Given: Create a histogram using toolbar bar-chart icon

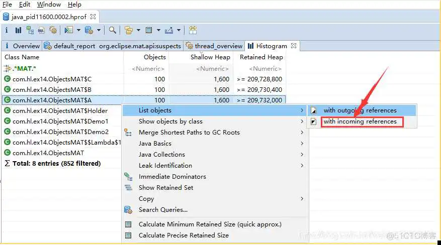Looking at the screenshot, I should coord(18,30).
